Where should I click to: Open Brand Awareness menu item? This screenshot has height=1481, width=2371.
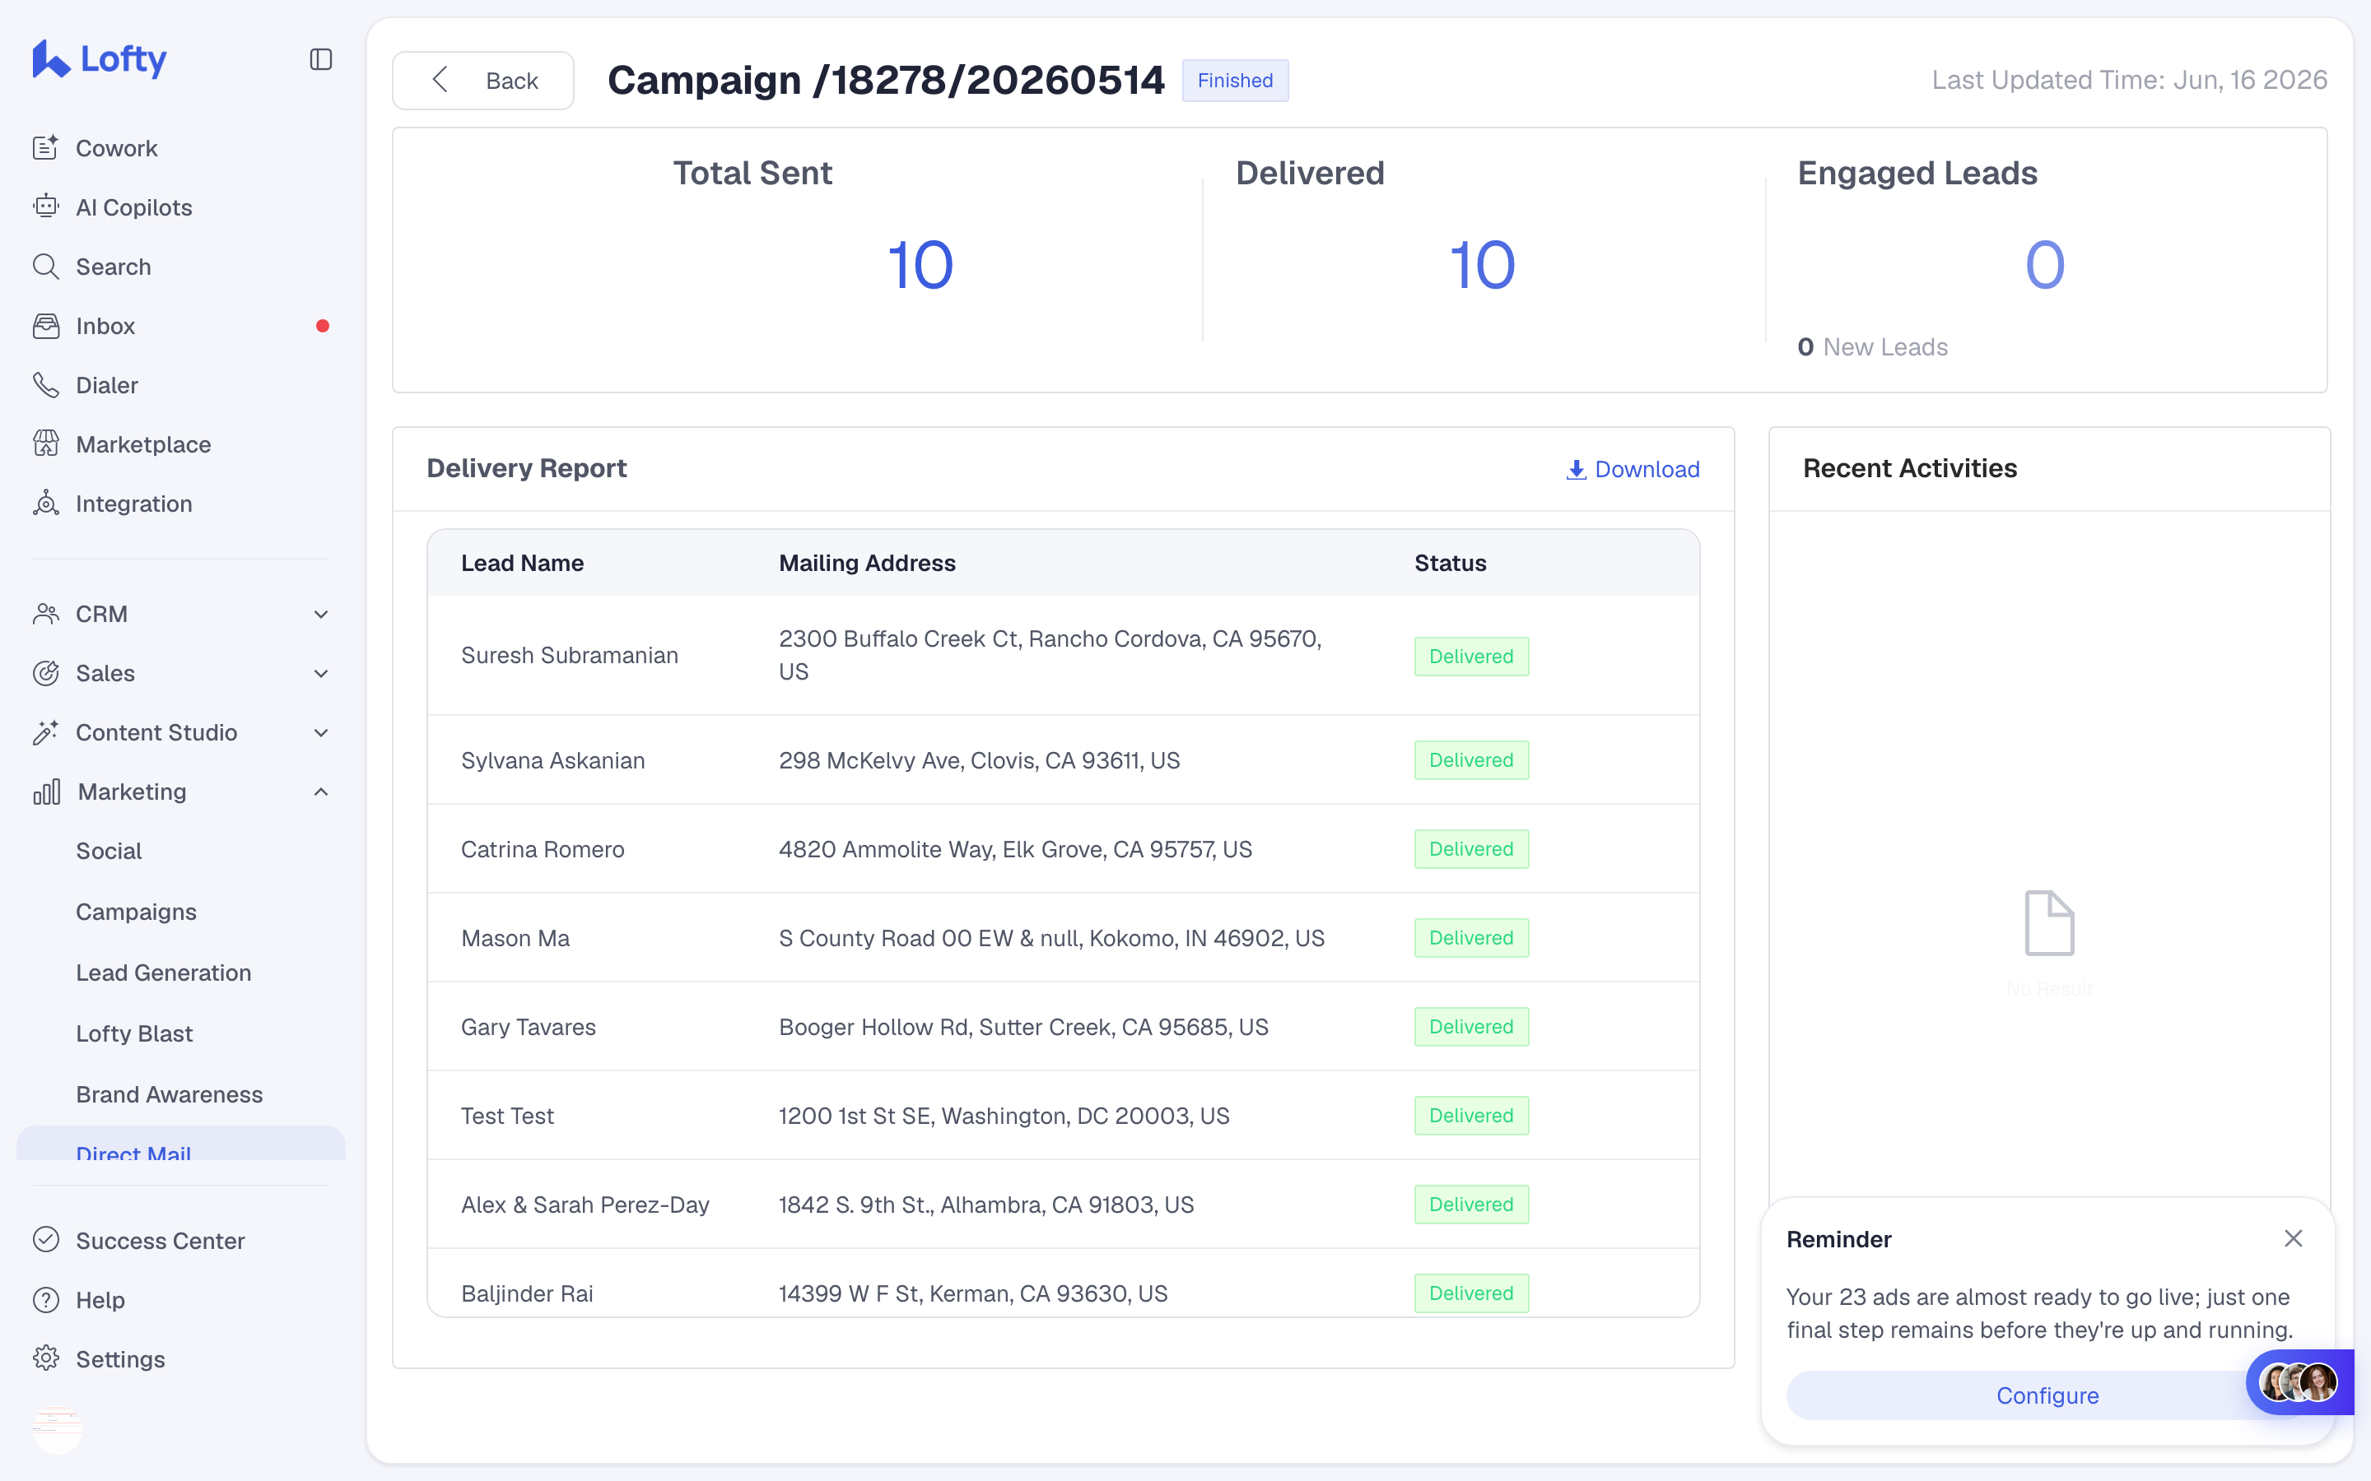tap(170, 1094)
